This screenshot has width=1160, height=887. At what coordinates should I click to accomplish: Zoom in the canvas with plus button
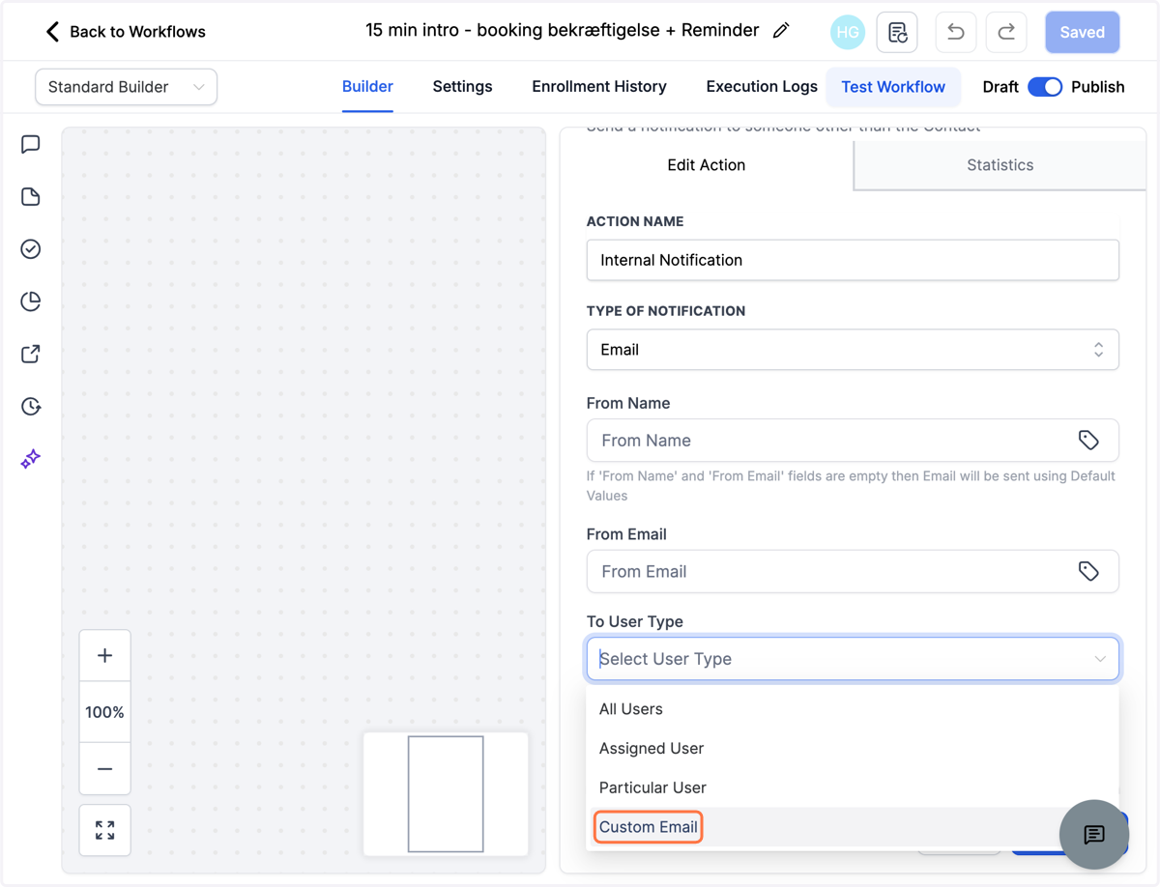coord(104,656)
